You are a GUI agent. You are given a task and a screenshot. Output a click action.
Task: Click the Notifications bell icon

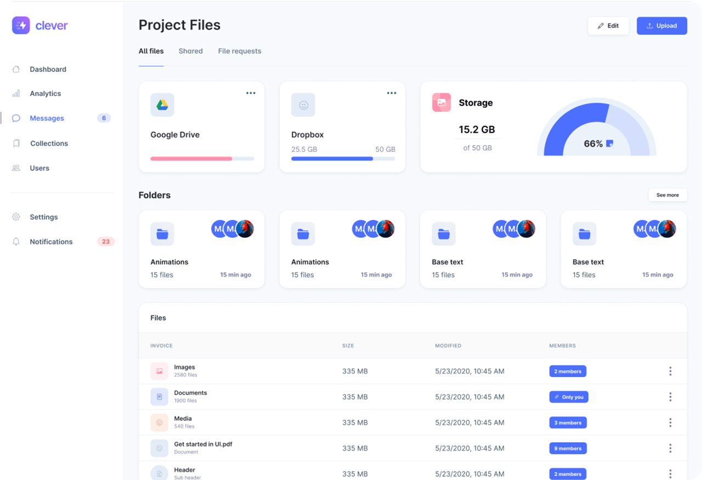(x=16, y=242)
